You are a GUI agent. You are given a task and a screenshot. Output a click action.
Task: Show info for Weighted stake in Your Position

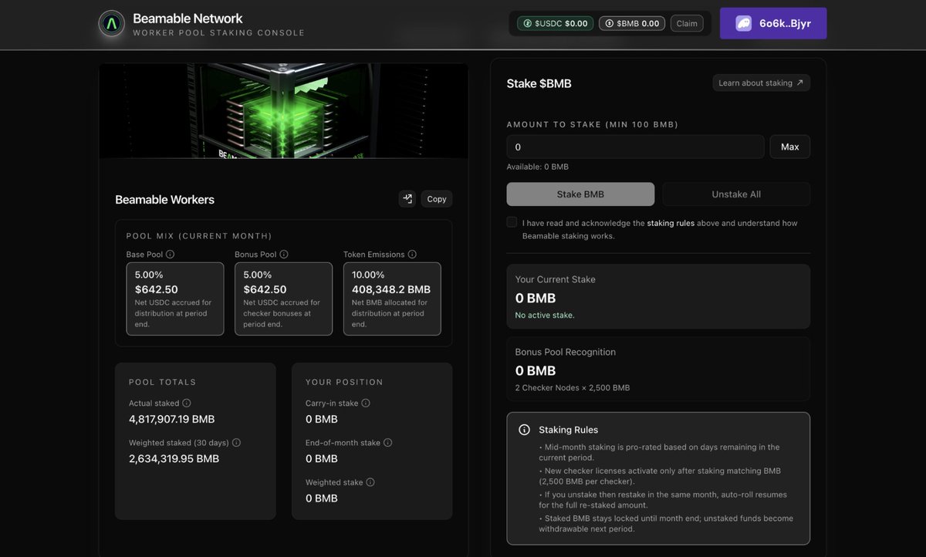click(370, 482)
